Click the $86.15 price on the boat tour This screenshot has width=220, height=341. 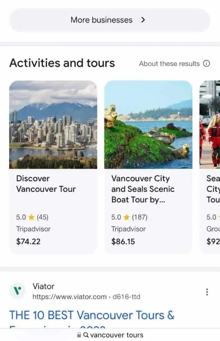pyautogui.click(x=123, y=242)
